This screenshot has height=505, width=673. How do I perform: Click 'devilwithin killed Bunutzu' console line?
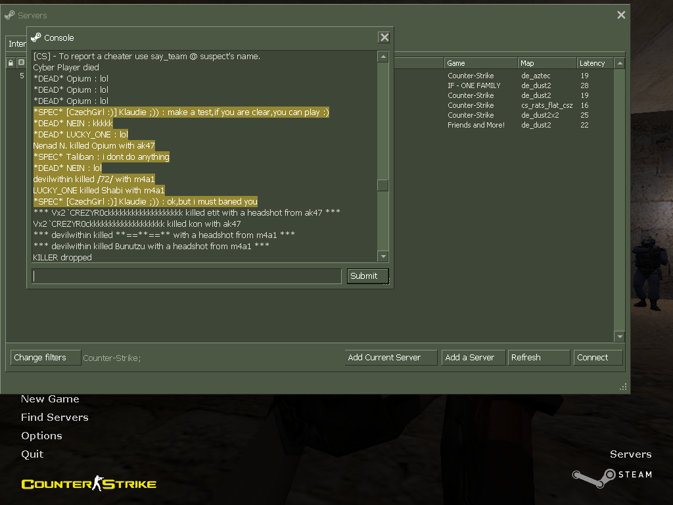point(151,246)
